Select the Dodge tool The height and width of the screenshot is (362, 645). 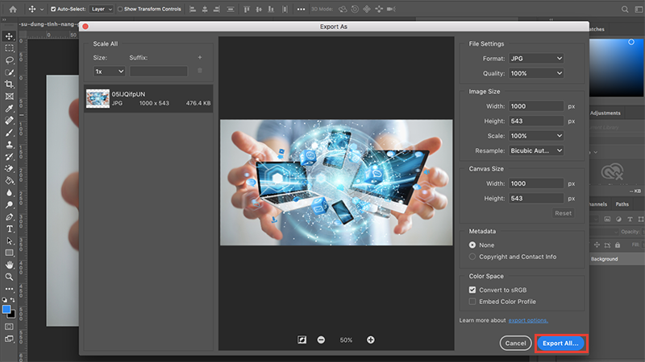coord(9,205)
